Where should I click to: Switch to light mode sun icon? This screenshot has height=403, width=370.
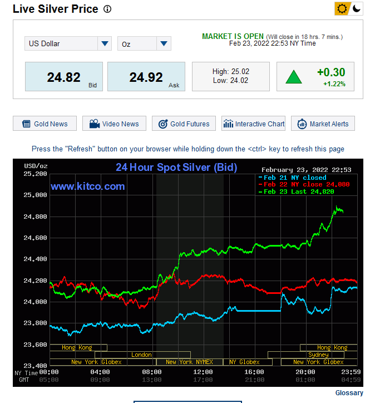(342, 9)
